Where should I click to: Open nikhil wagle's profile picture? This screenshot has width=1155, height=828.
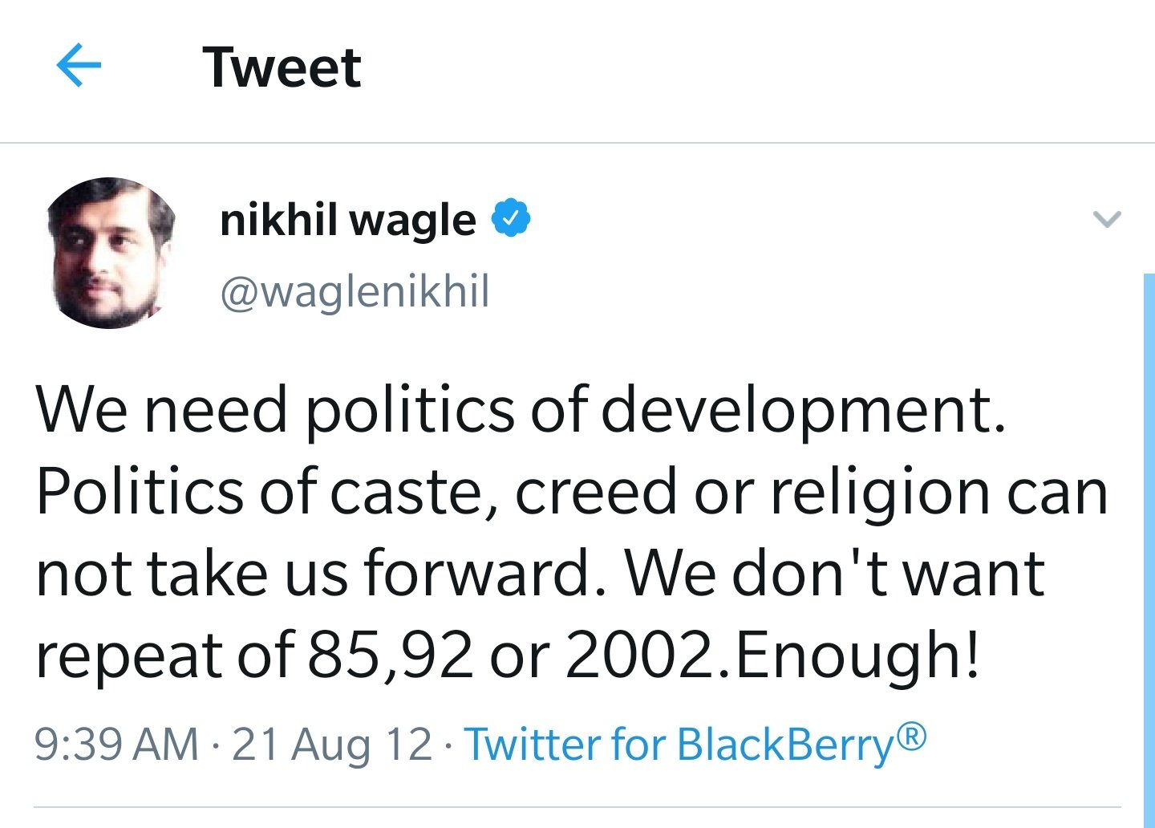[111, 253]
